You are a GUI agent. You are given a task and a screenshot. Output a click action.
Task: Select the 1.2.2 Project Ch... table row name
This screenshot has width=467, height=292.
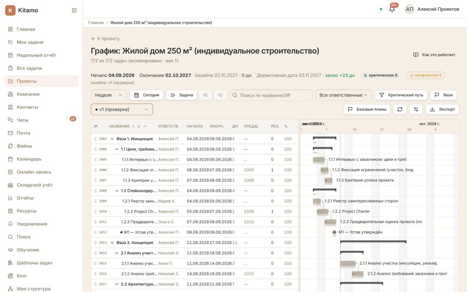(x=140, y=212)
